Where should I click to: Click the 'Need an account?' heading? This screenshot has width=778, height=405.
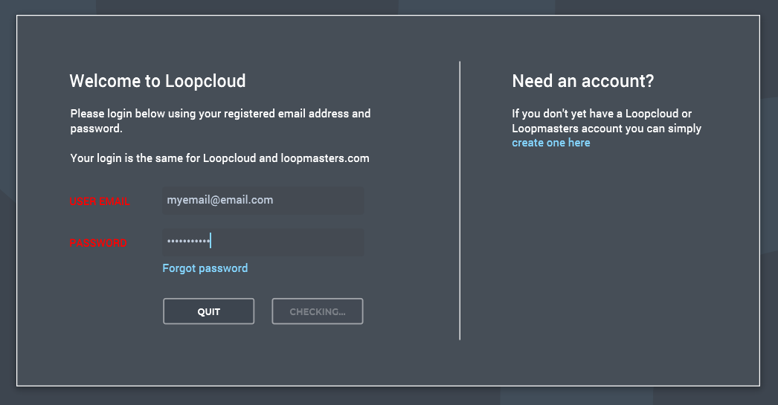583,81
